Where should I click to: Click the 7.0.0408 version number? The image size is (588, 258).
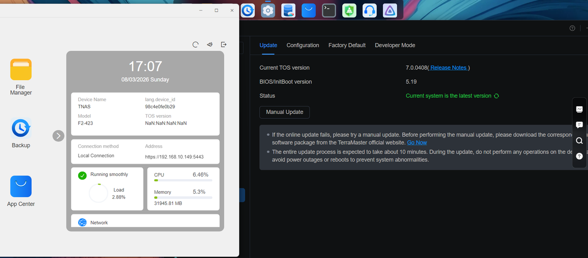tap(416, 68)
